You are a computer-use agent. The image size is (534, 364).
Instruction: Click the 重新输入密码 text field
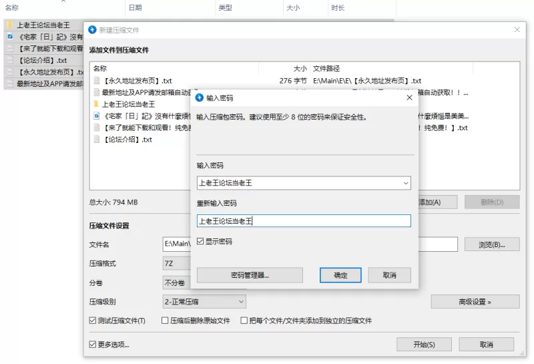point(304,221)
